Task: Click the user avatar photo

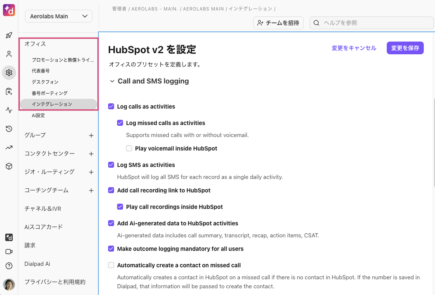Action: pyautogui.click(x=9, y=285)
